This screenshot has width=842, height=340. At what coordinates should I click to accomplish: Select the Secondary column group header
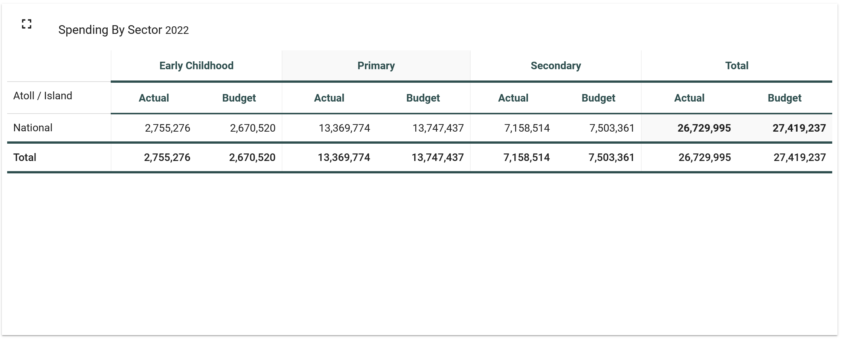point(555,66)
